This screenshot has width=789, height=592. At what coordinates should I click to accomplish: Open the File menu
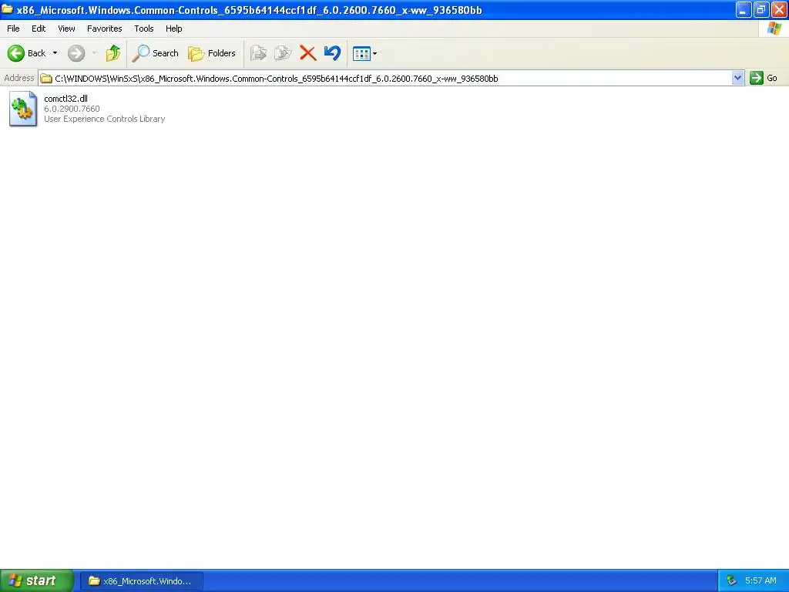click(x=13, y=29)
